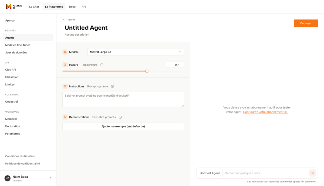Show info about Température
This screenshot has width=324, height=186.
pos(102,65)
